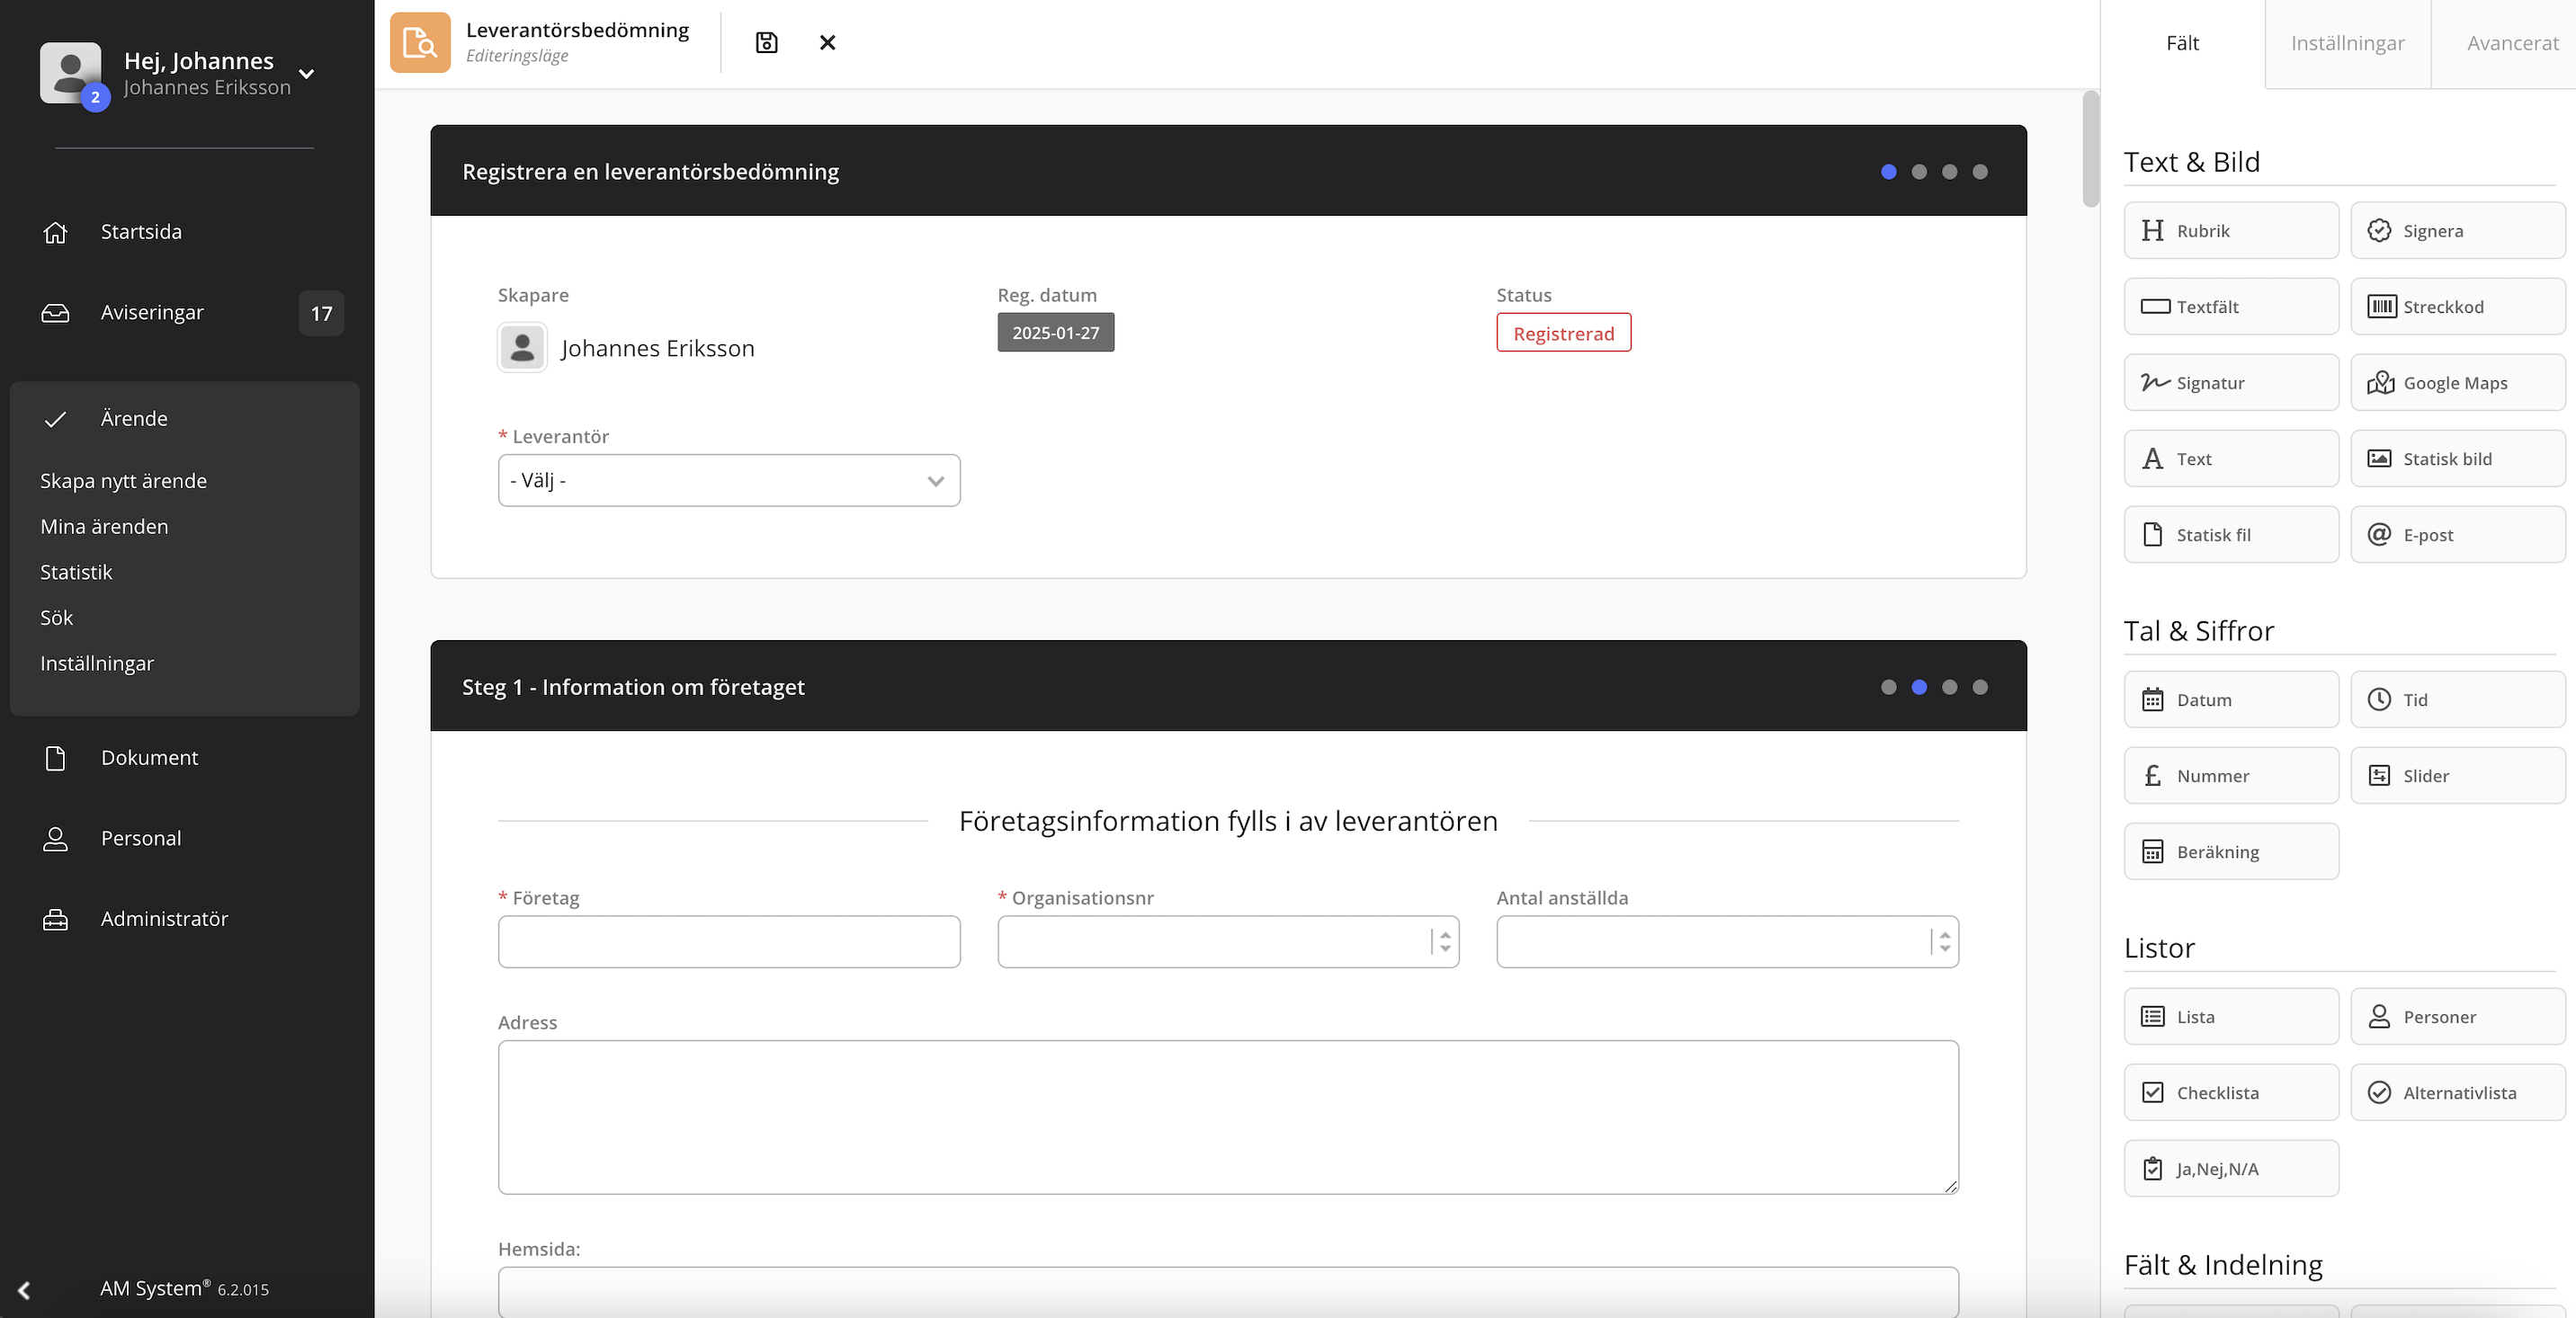
Task: Switch to the Inställningar tab
Action: (2348, 43)
